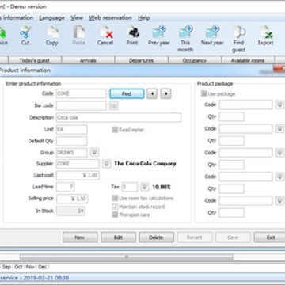Click the bar code generator icon
Viewport: 285px width, 285px height.
[x=114, y=105]
